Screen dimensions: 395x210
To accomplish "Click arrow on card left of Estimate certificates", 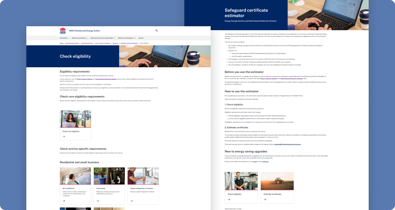I will pos(229,199).
